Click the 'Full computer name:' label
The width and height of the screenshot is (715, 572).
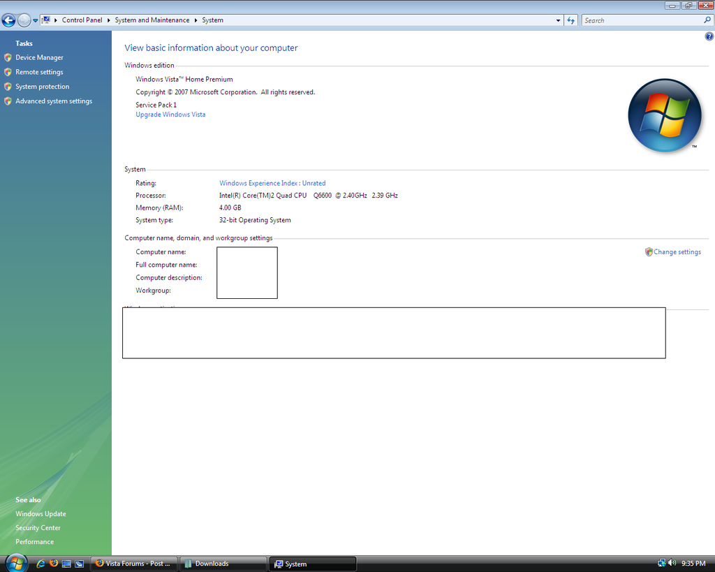166,265
